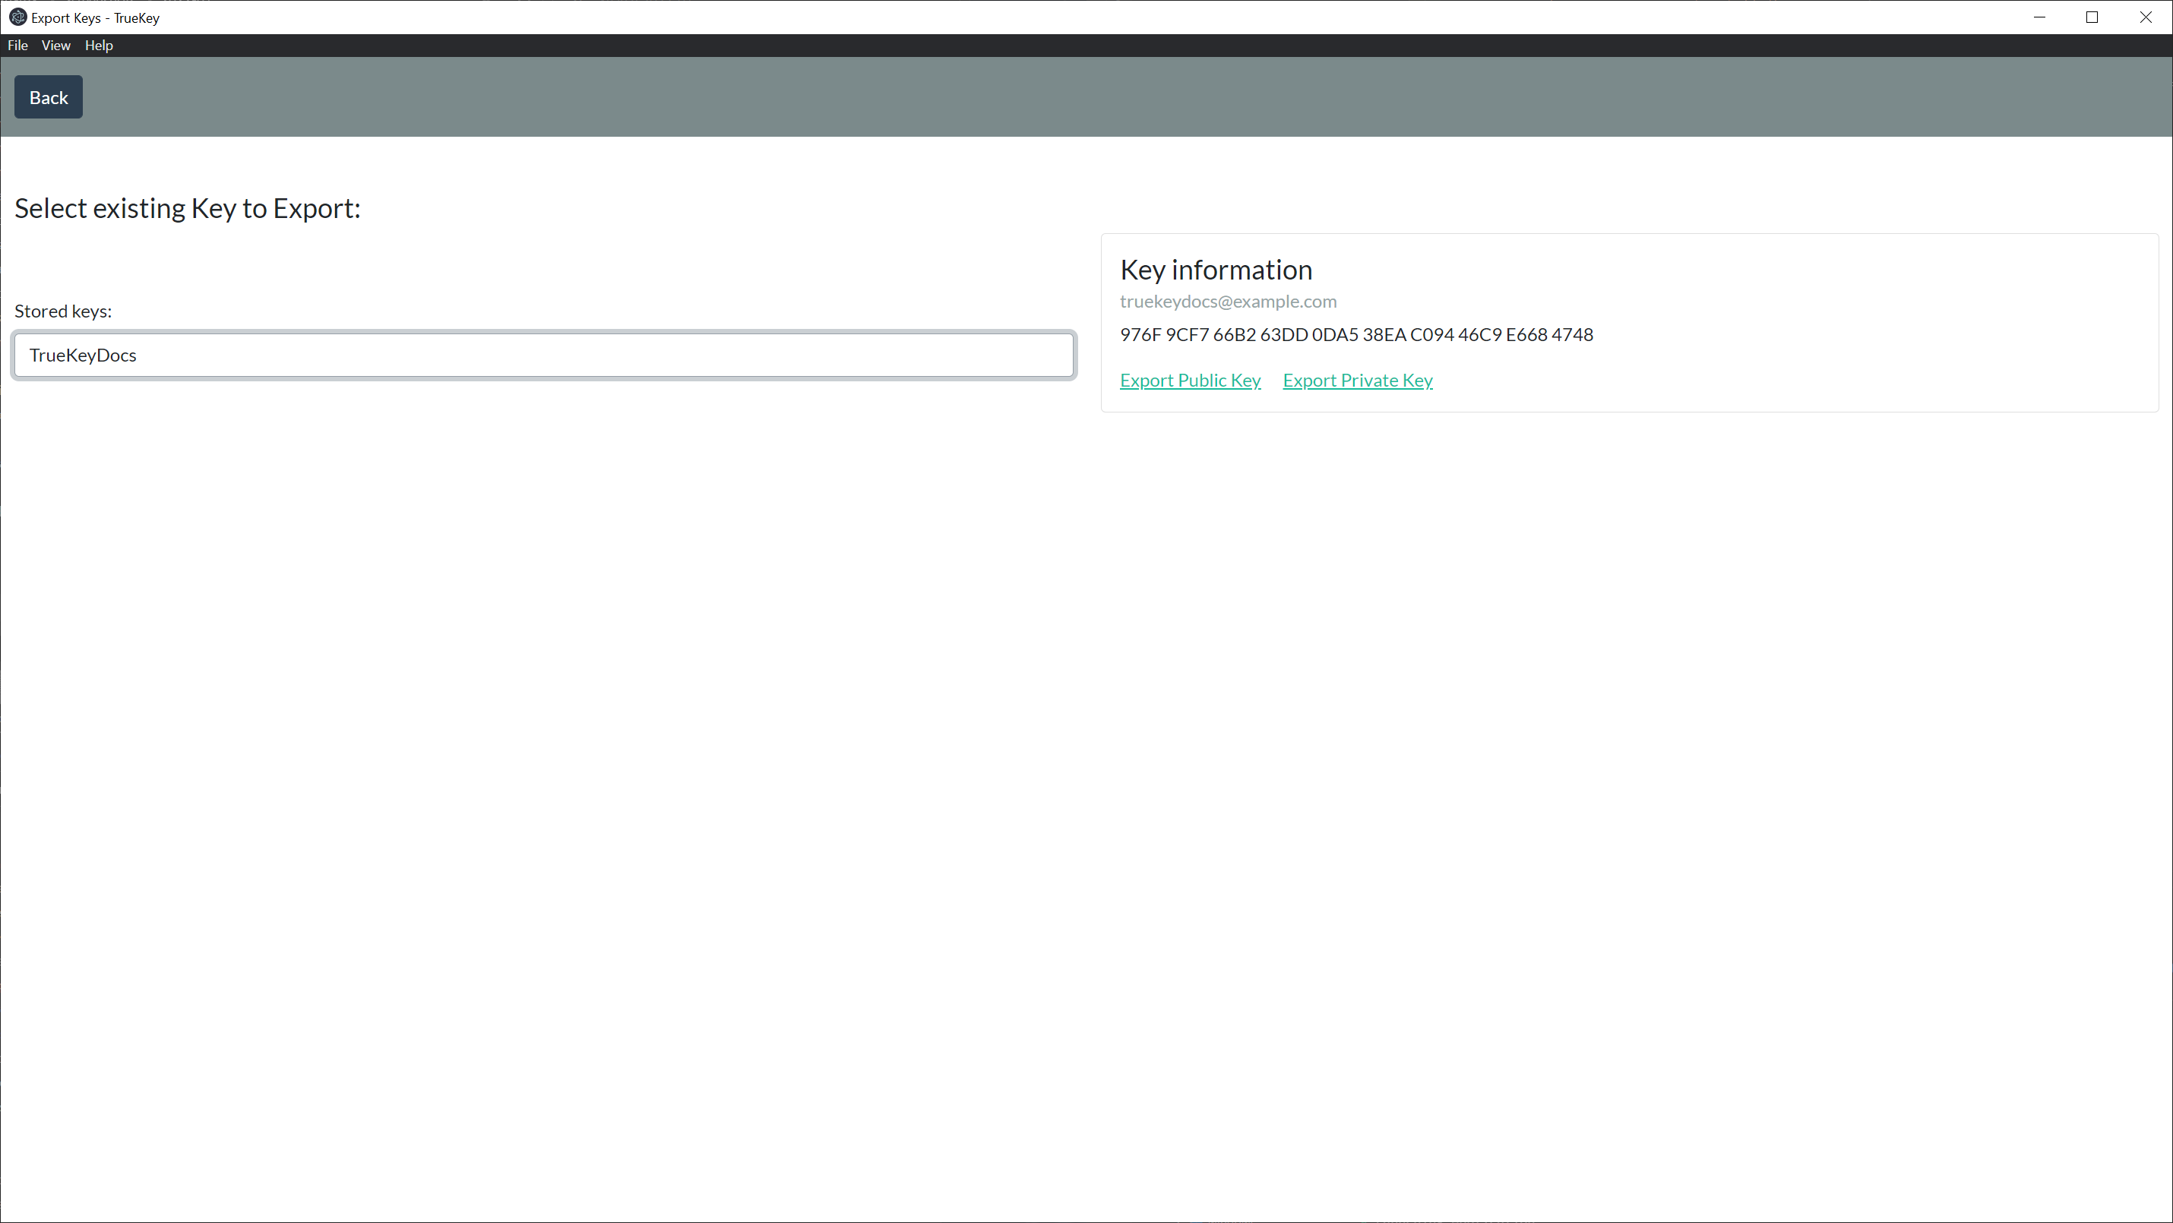Click blank area inside Key information card
The width and height of the screenshot is (2173, 1223).
pyautogui.click(x=1856, y=337)
